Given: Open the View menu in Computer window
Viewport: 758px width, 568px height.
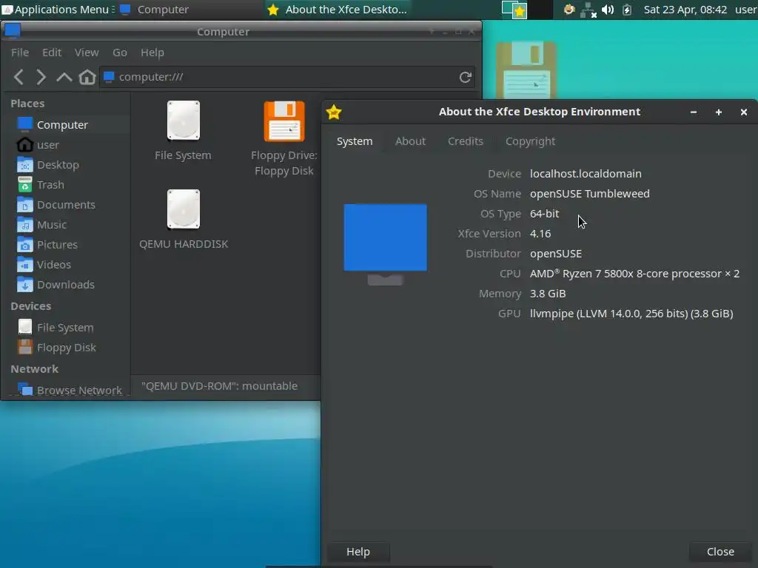Looking at the screenshot, I should tap(87, 53).
